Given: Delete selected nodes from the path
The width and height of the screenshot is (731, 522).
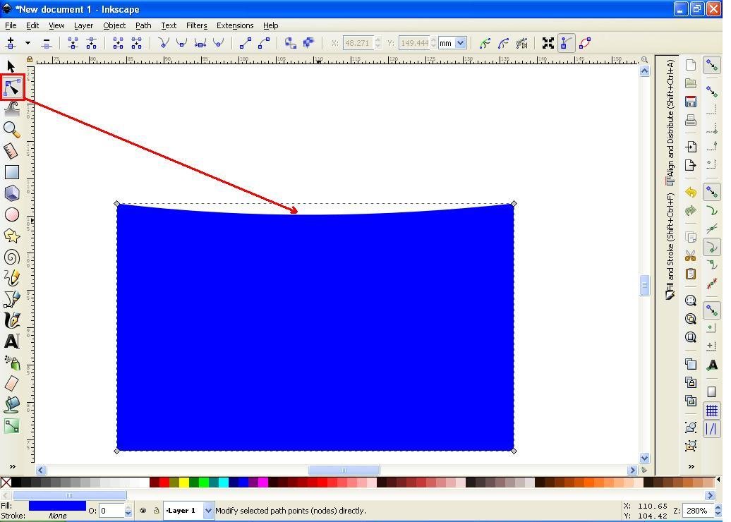Looking at the screenshot, I should point(47,43).
